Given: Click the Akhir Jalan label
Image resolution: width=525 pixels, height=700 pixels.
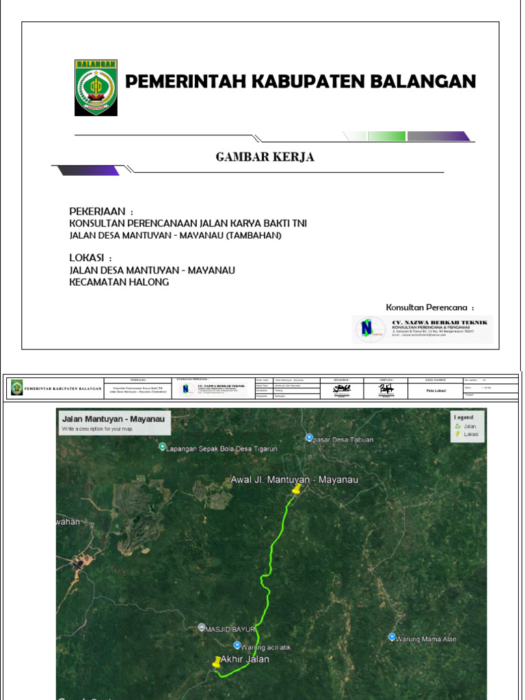Looking at the screenshot, I should click(x=245, y=659).
